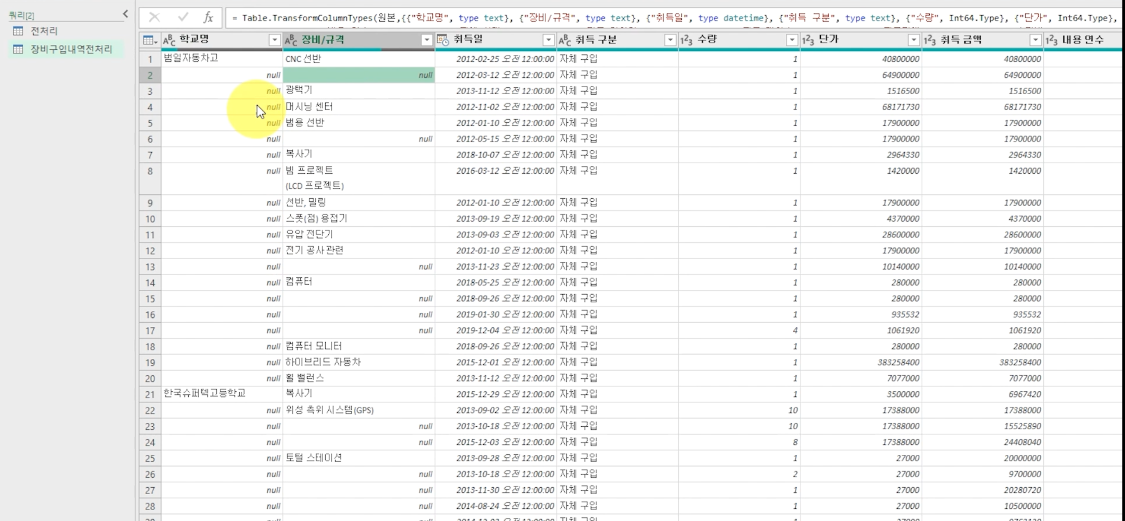Screen dimensions: 1125x521
Task: Click the 123 type icon of 단가 column
Action: (x=808, y=40)
